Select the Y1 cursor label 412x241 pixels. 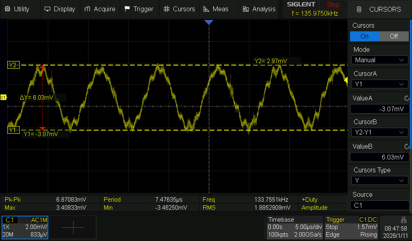(x=13, y=130)
